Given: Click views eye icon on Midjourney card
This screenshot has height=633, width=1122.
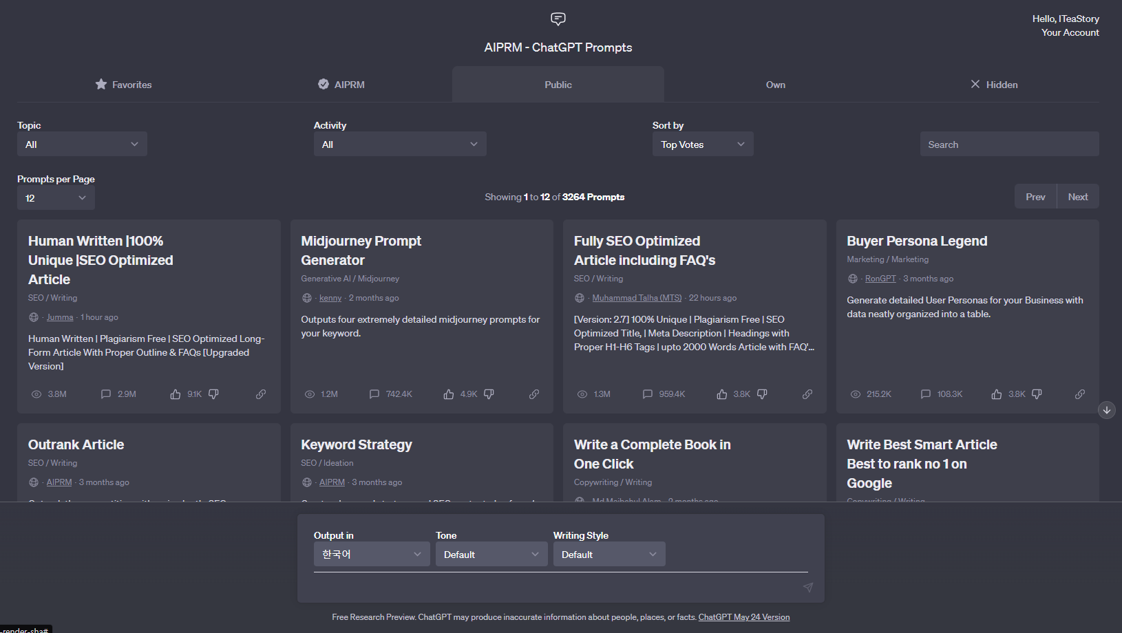Looking at the screenshot, I should pyautogui.click(x=310, y=394).
